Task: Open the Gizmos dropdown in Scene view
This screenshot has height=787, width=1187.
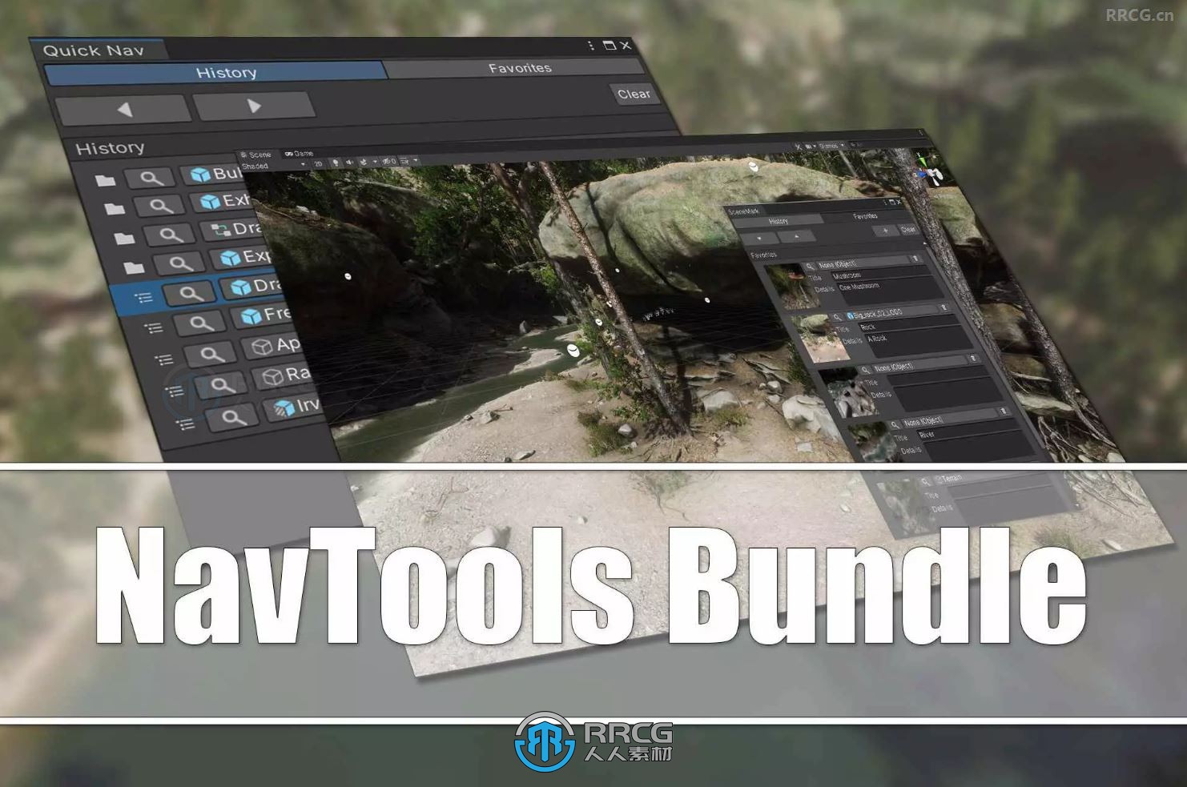Action: [831, 146]
